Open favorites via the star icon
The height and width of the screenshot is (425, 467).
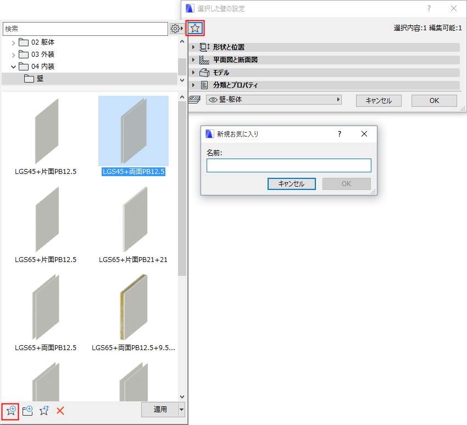(195, 28)
